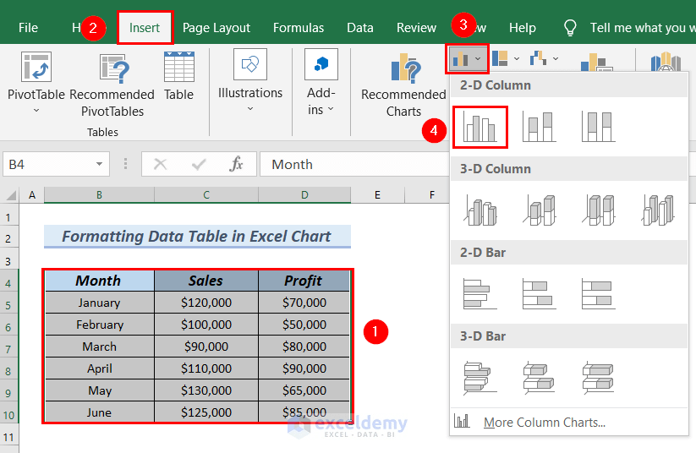Select the 2-D Stacked Bar chart
This screenshot has width=696, height=453.
pos(539,294)
